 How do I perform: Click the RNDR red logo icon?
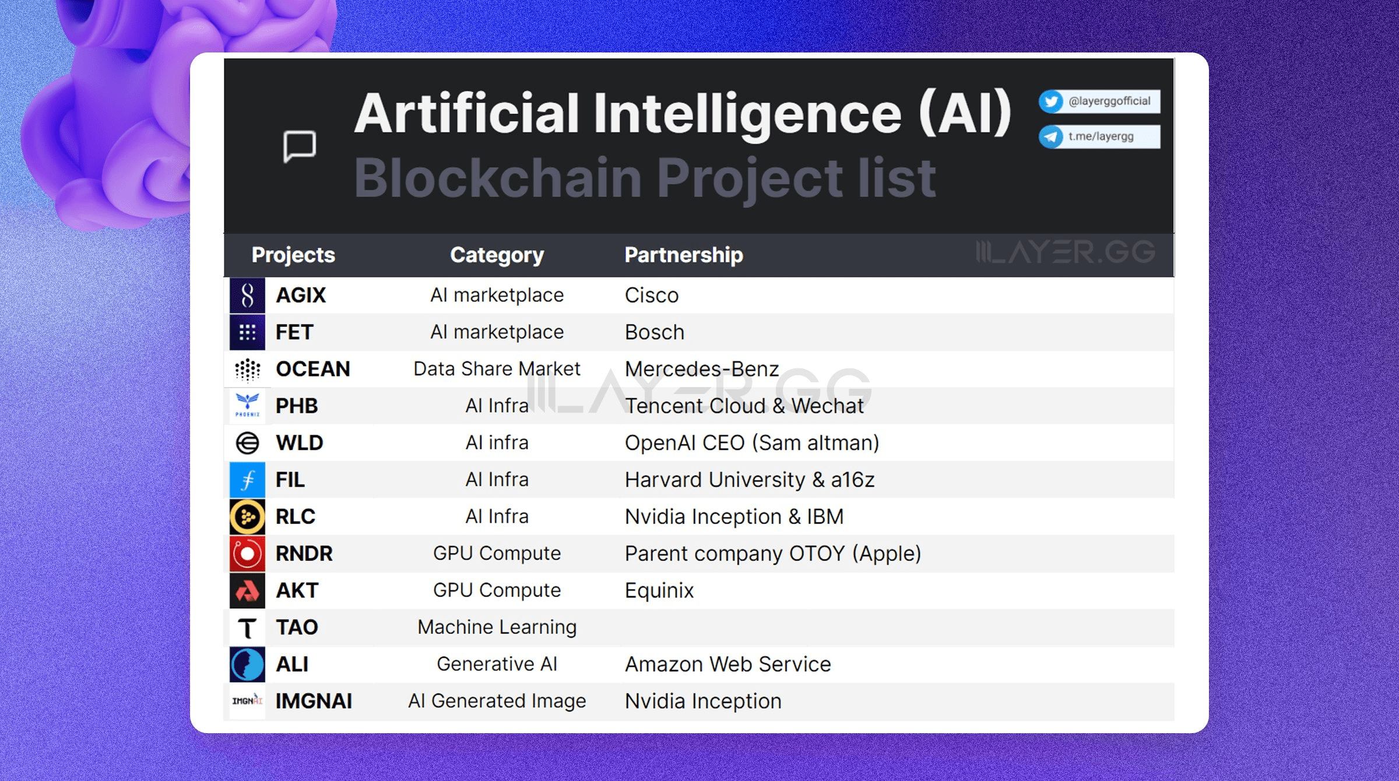click(x=247, y=554)
